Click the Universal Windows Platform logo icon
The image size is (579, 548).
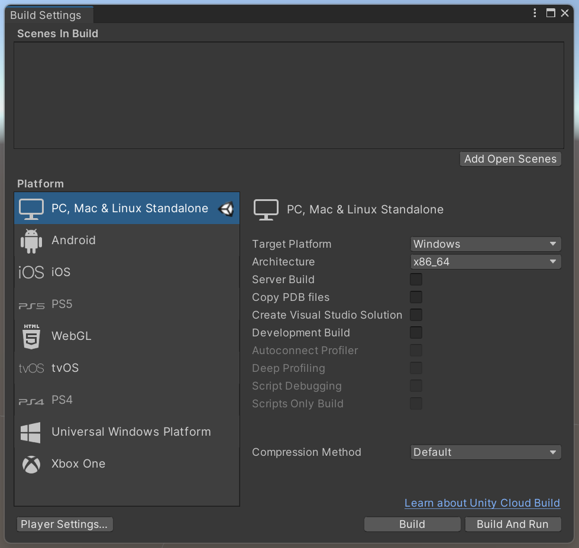pos(31,432)
